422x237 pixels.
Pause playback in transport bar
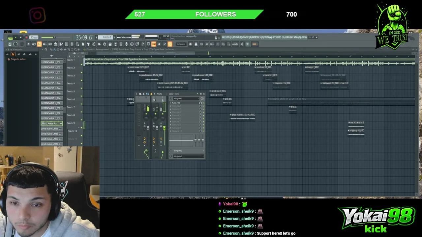point(15,37)
